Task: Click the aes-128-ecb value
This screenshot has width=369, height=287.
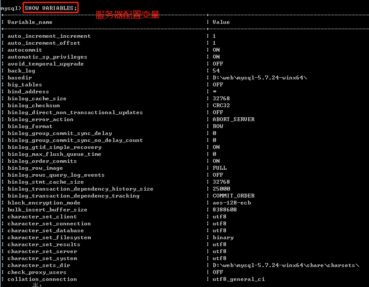Action: (232, 203)
